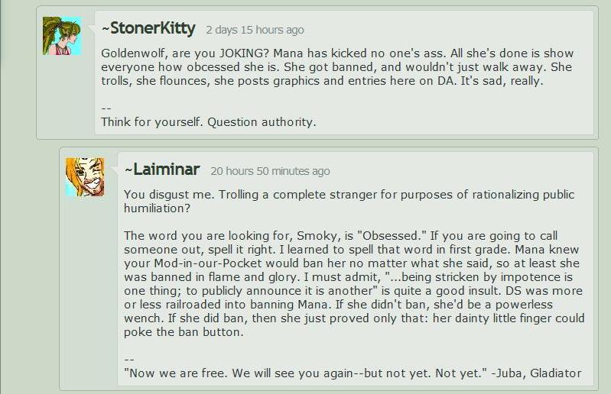This screenshot has width=611, height=394.
Task: Click the "20 hours 50 minutes ago" timestamp
Action: (x=270, y=171)
